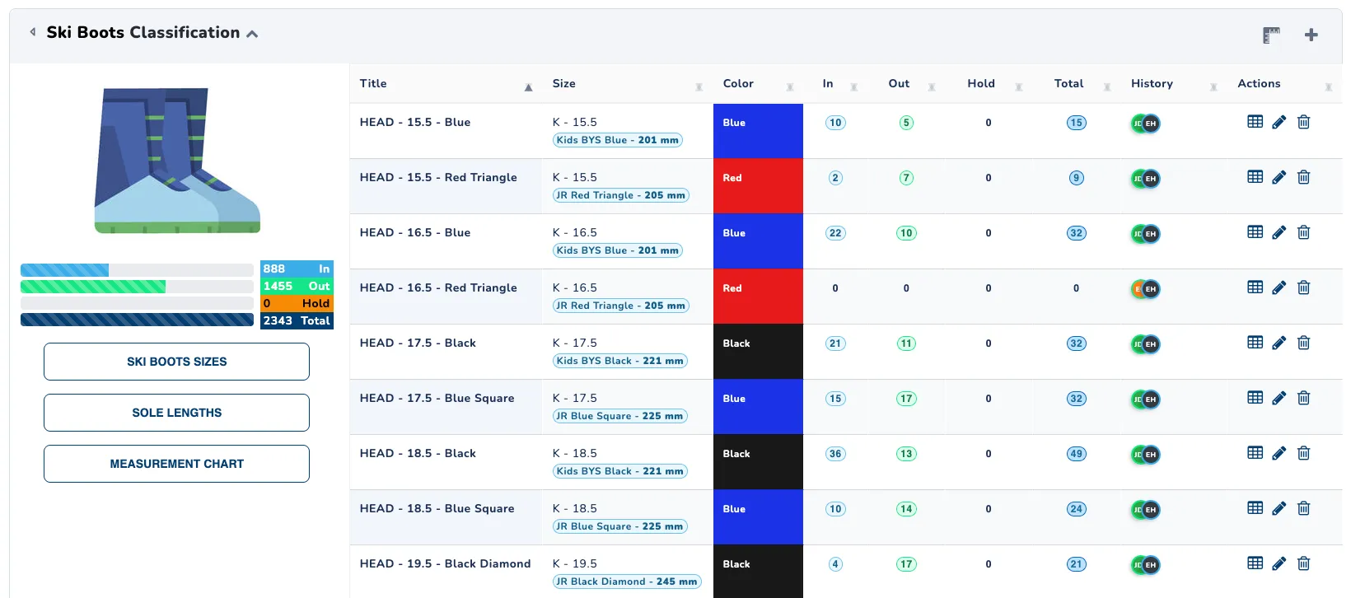1351x598 pixels.
Task: Click the Red color cell for HEAD - 15.5 - Red Triangle
Action: pyautogui.click(x=758, y=186)
